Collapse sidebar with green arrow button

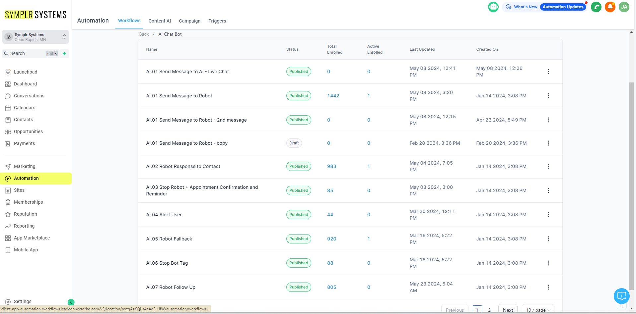71,302
